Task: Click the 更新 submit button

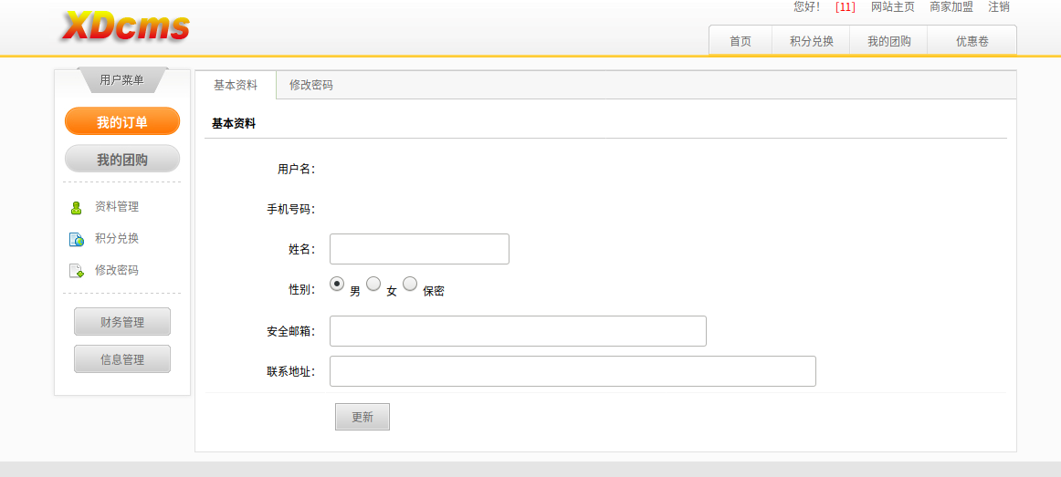Action: tap(362, 417)
